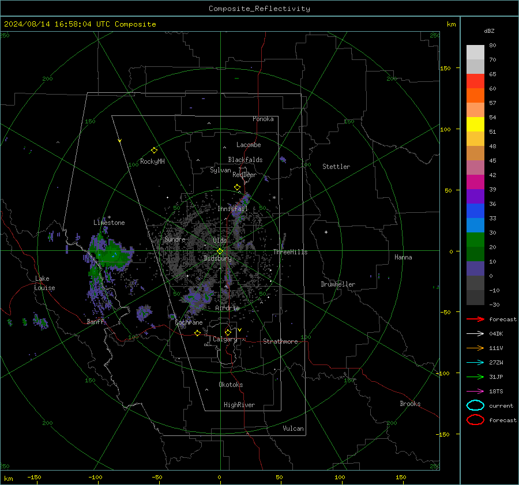Click the green 31JP arrow icon

click(475, 377)
